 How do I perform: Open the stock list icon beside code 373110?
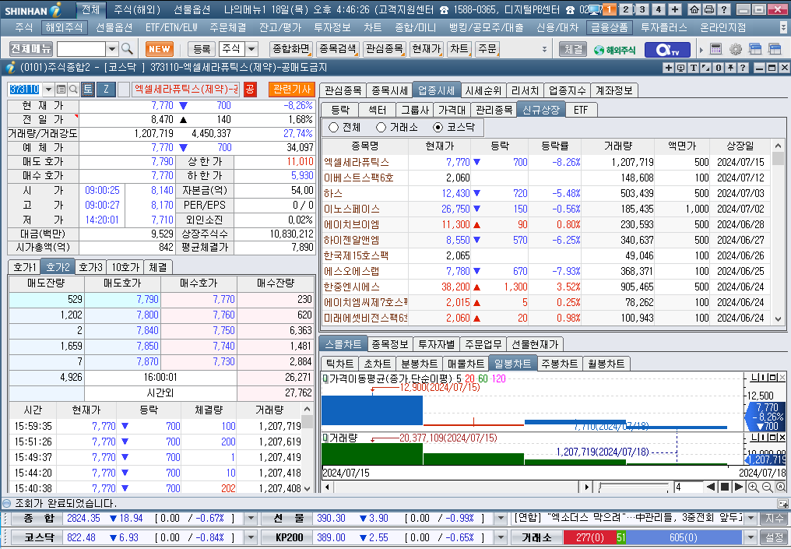click(61, 90)
